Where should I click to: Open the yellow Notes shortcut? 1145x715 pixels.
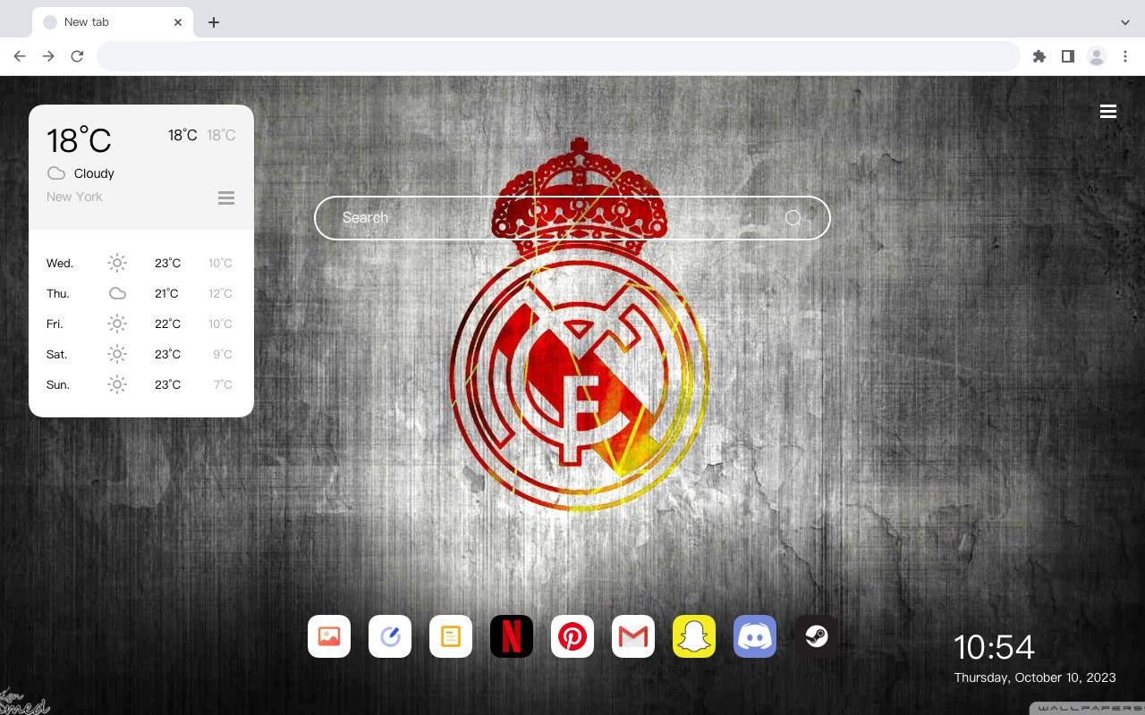[x=451, y=636]
